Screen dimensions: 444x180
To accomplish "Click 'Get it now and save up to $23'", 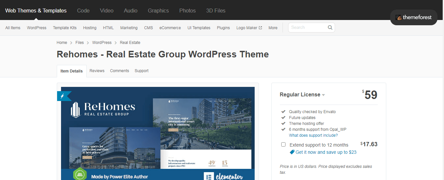I will [x=326, y=152].
